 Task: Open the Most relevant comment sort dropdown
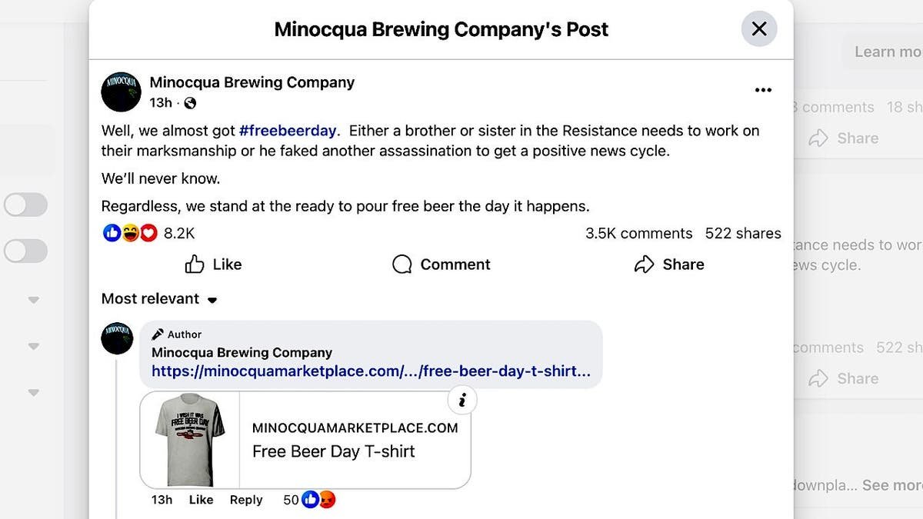[158, 298]
